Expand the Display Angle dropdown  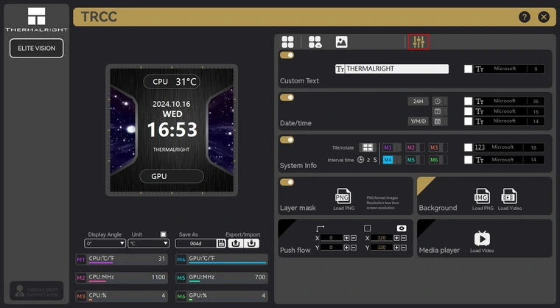105,243
